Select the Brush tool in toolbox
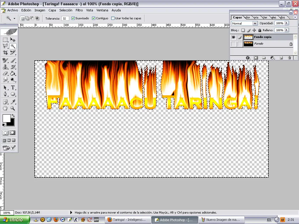This screenshot has width=299, height=224. (x=13, y=60)
